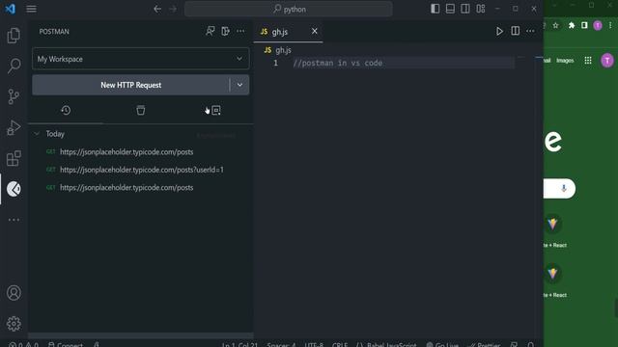Click line 1 comment in editor
The height and width of the screenshot is (347, 618).
[x=338, y=63]
